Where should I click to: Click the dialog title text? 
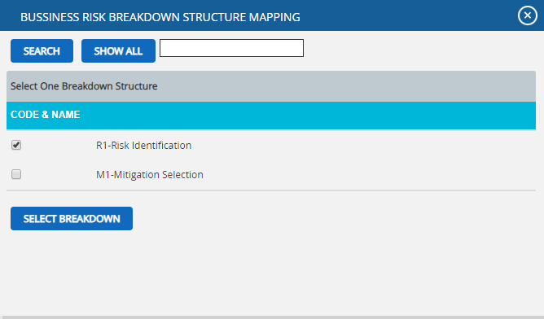tap(160, 17)
